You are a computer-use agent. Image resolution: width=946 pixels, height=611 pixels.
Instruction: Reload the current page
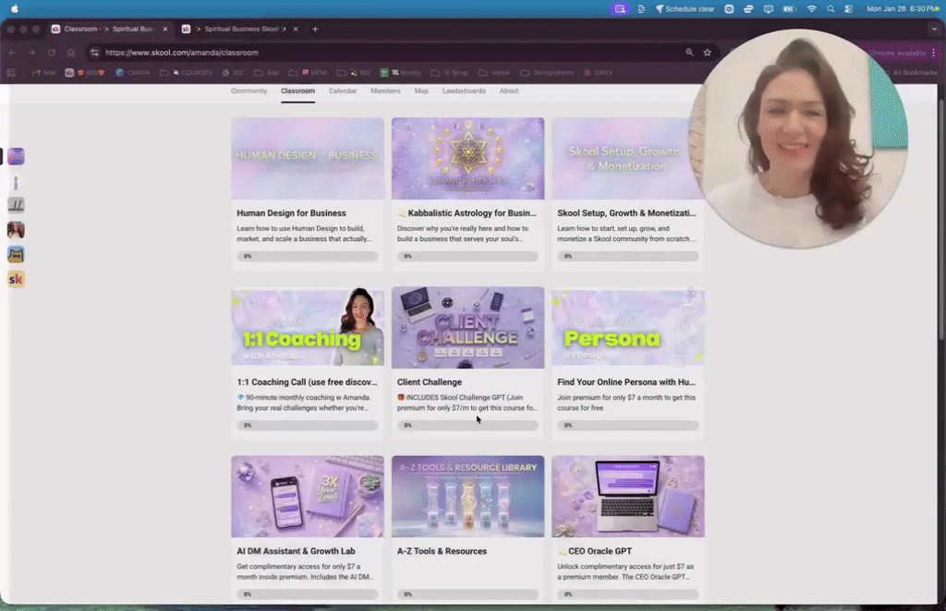tap(52, 53)
